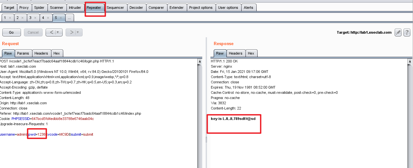The height and width of the screenshot is (168, 413).
Task: Go back to previous request in history
Action: pyautogui.click(x=52, y=32)
